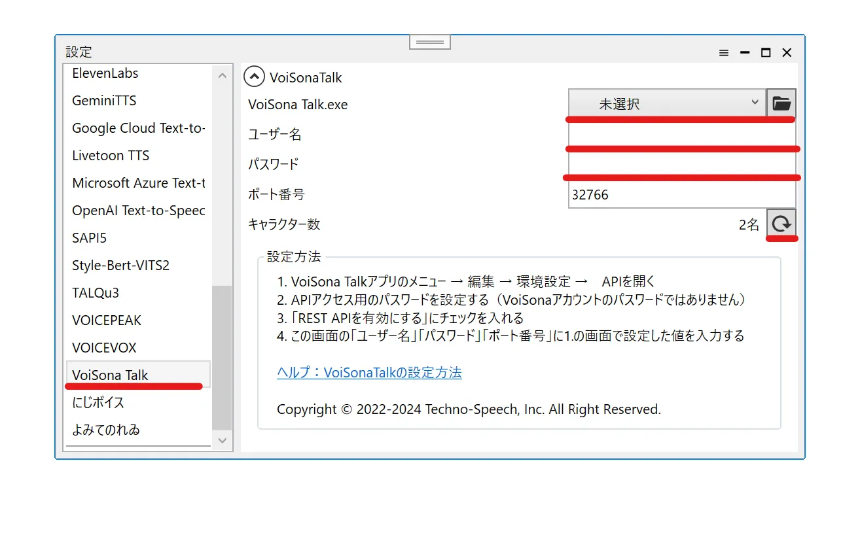The width and height of the screenshot is (860, 550).
Task: Click the list scrollbar down arrow
Action: (x=222, y=441)
